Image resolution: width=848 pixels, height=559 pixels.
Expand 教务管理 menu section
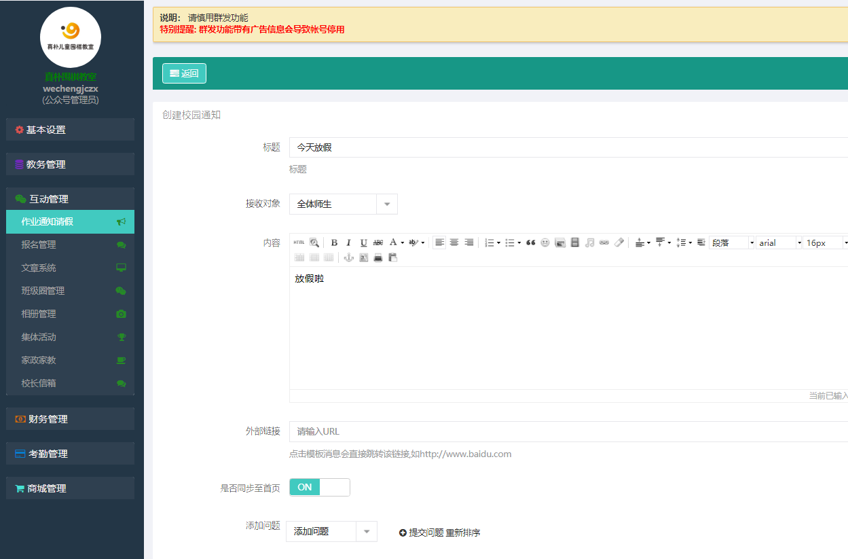coord(70,164)
